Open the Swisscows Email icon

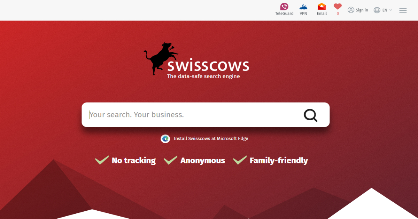[x=322, y=7]
